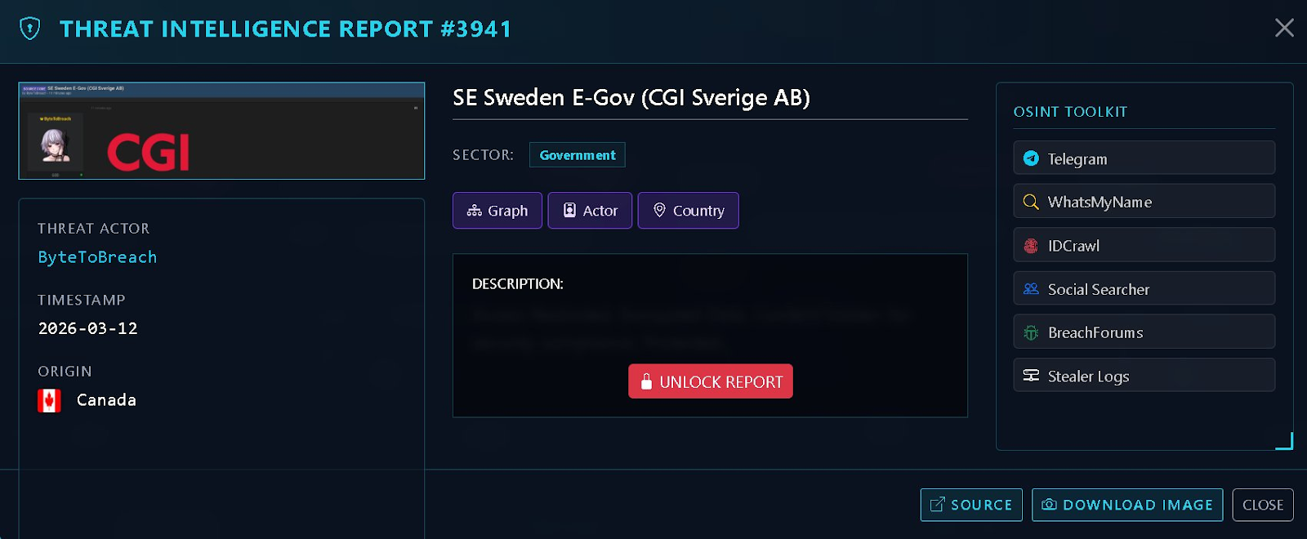Click the lock icon inside Unlock Report
Image resolution: width=1307 pixels, height=539 pixels.
[x=646, y=381]
